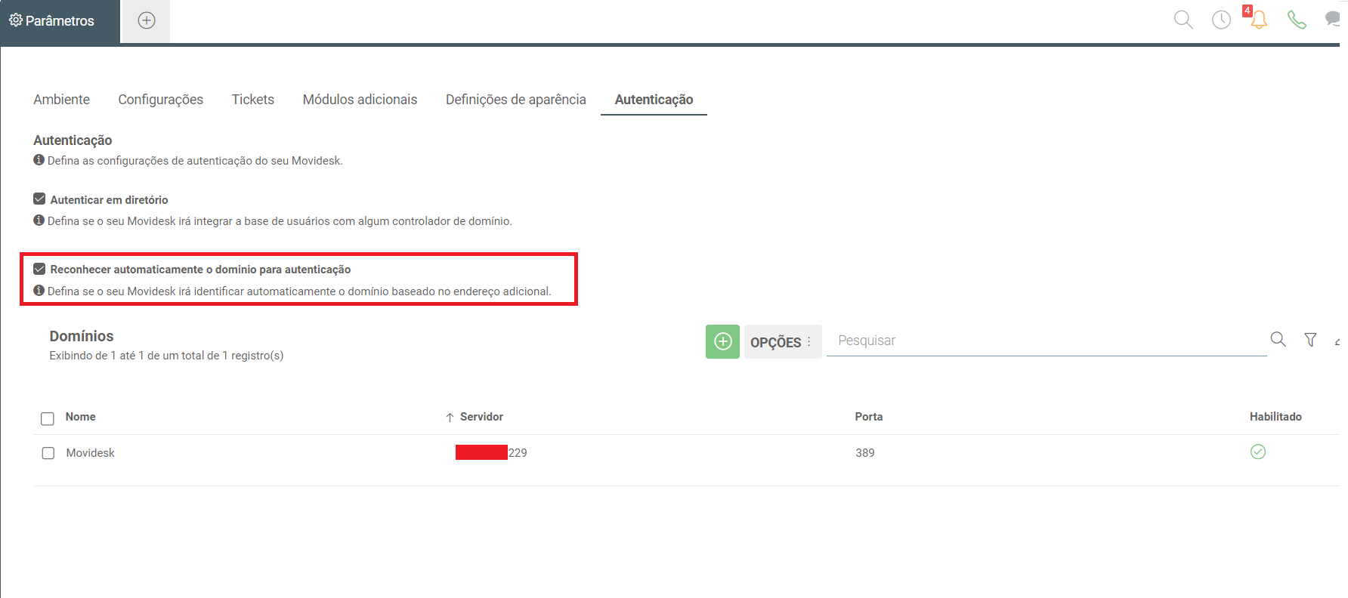Sort by Servidor column header
This screenshot has width=1348, height=598.
coord(481,417)
